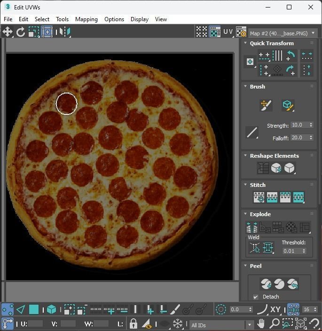
Task: Click the Quick Peel icon
Action: tap(266, 284)
